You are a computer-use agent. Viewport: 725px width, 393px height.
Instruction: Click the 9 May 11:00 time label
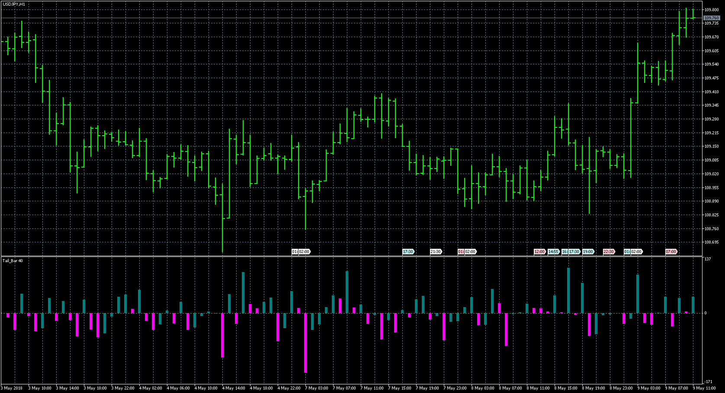[705, 388]
